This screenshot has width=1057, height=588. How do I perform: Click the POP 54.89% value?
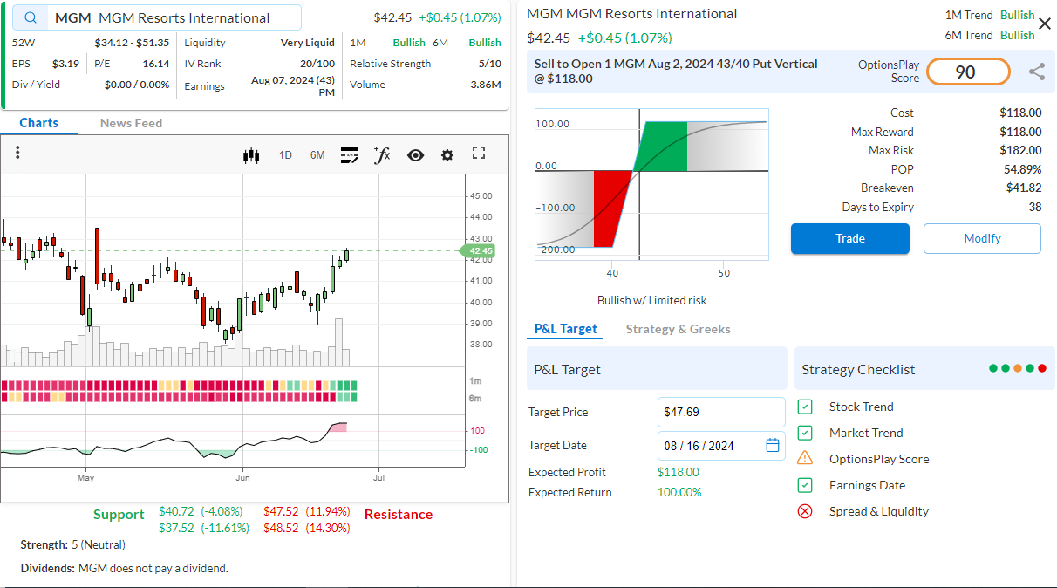point(1022,169)
